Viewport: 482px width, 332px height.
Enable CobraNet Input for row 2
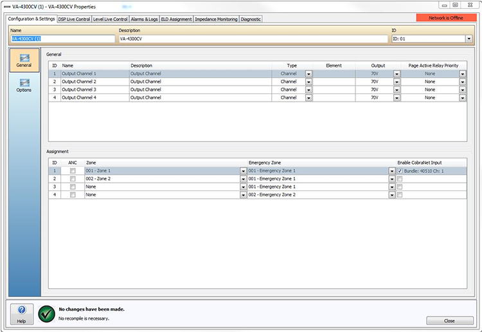400,179
